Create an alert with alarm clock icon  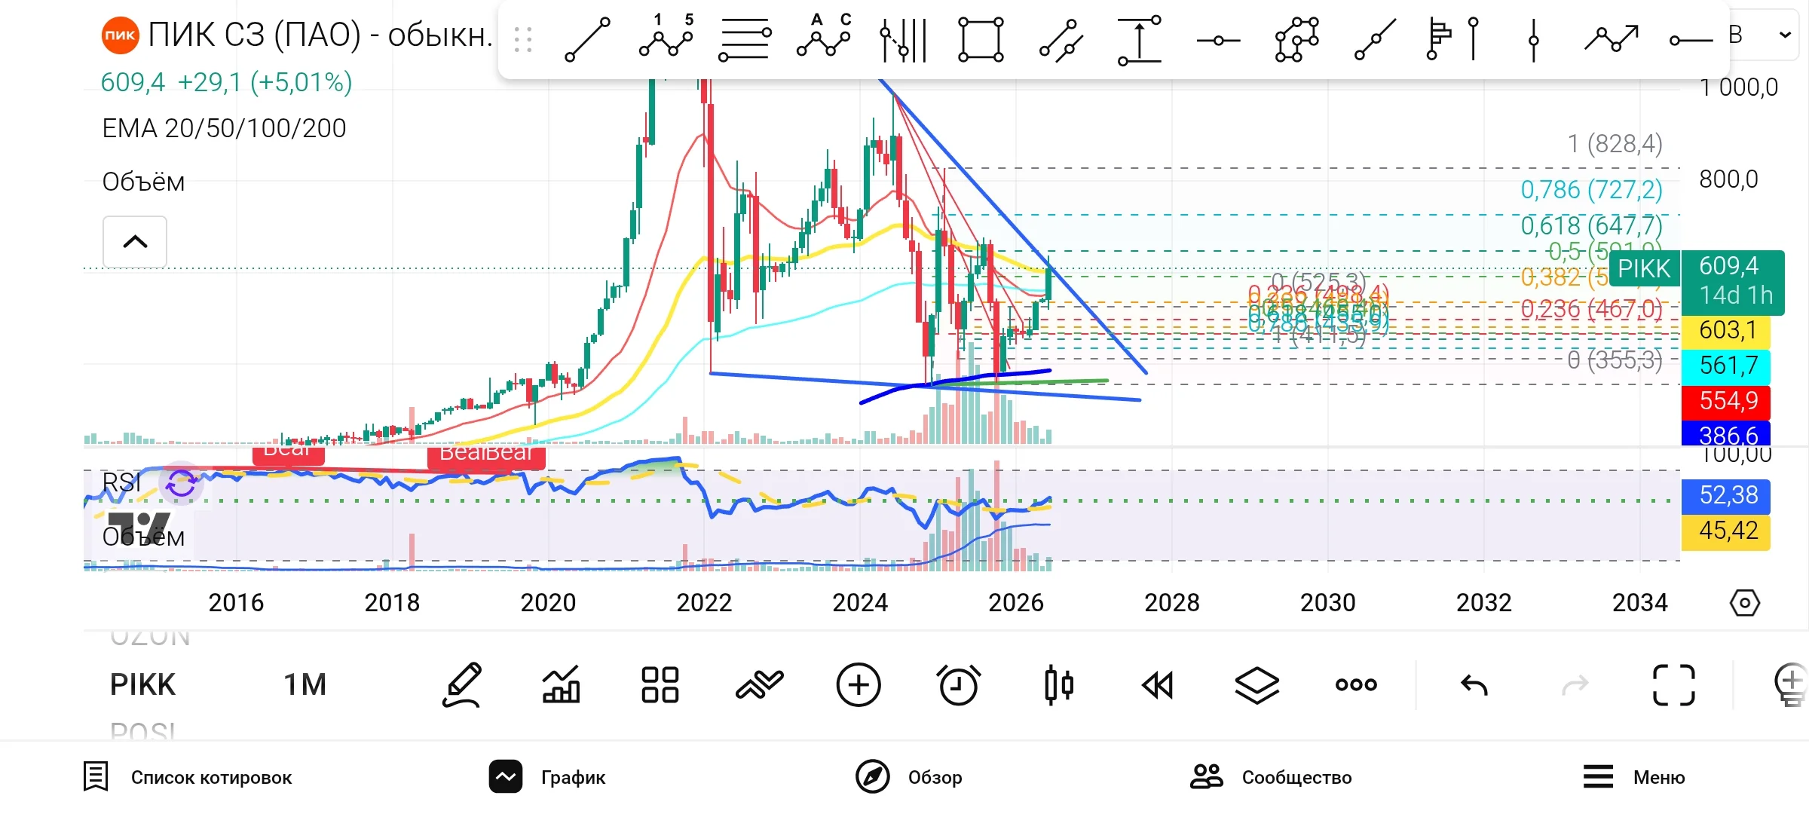958,684
